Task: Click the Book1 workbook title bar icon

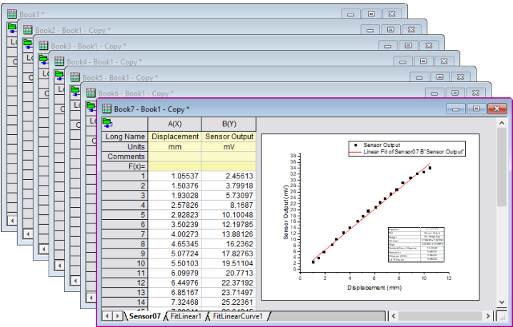Action: 12,14
